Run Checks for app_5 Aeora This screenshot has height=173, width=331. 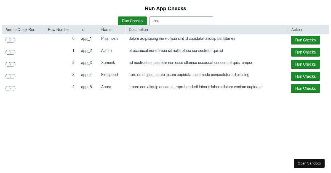[305, 88]
